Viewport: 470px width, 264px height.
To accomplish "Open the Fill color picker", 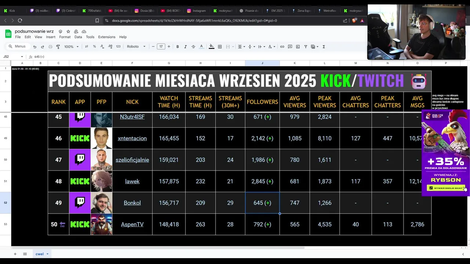I will click(211, 47).
